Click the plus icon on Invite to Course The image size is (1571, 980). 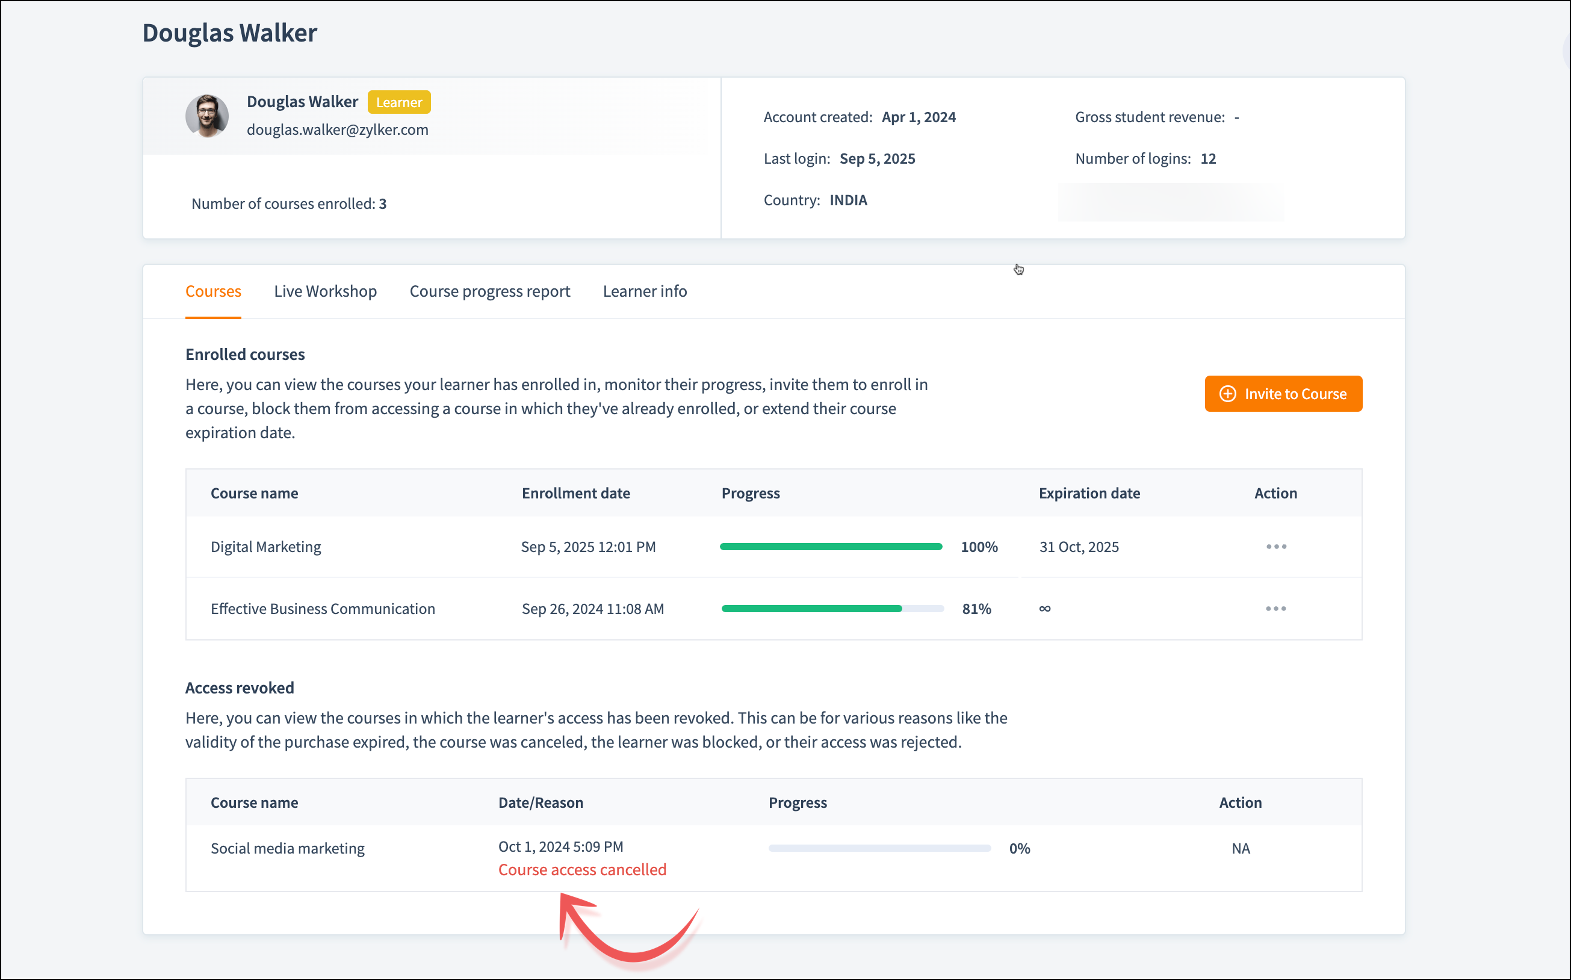[x=1227, y=394]
